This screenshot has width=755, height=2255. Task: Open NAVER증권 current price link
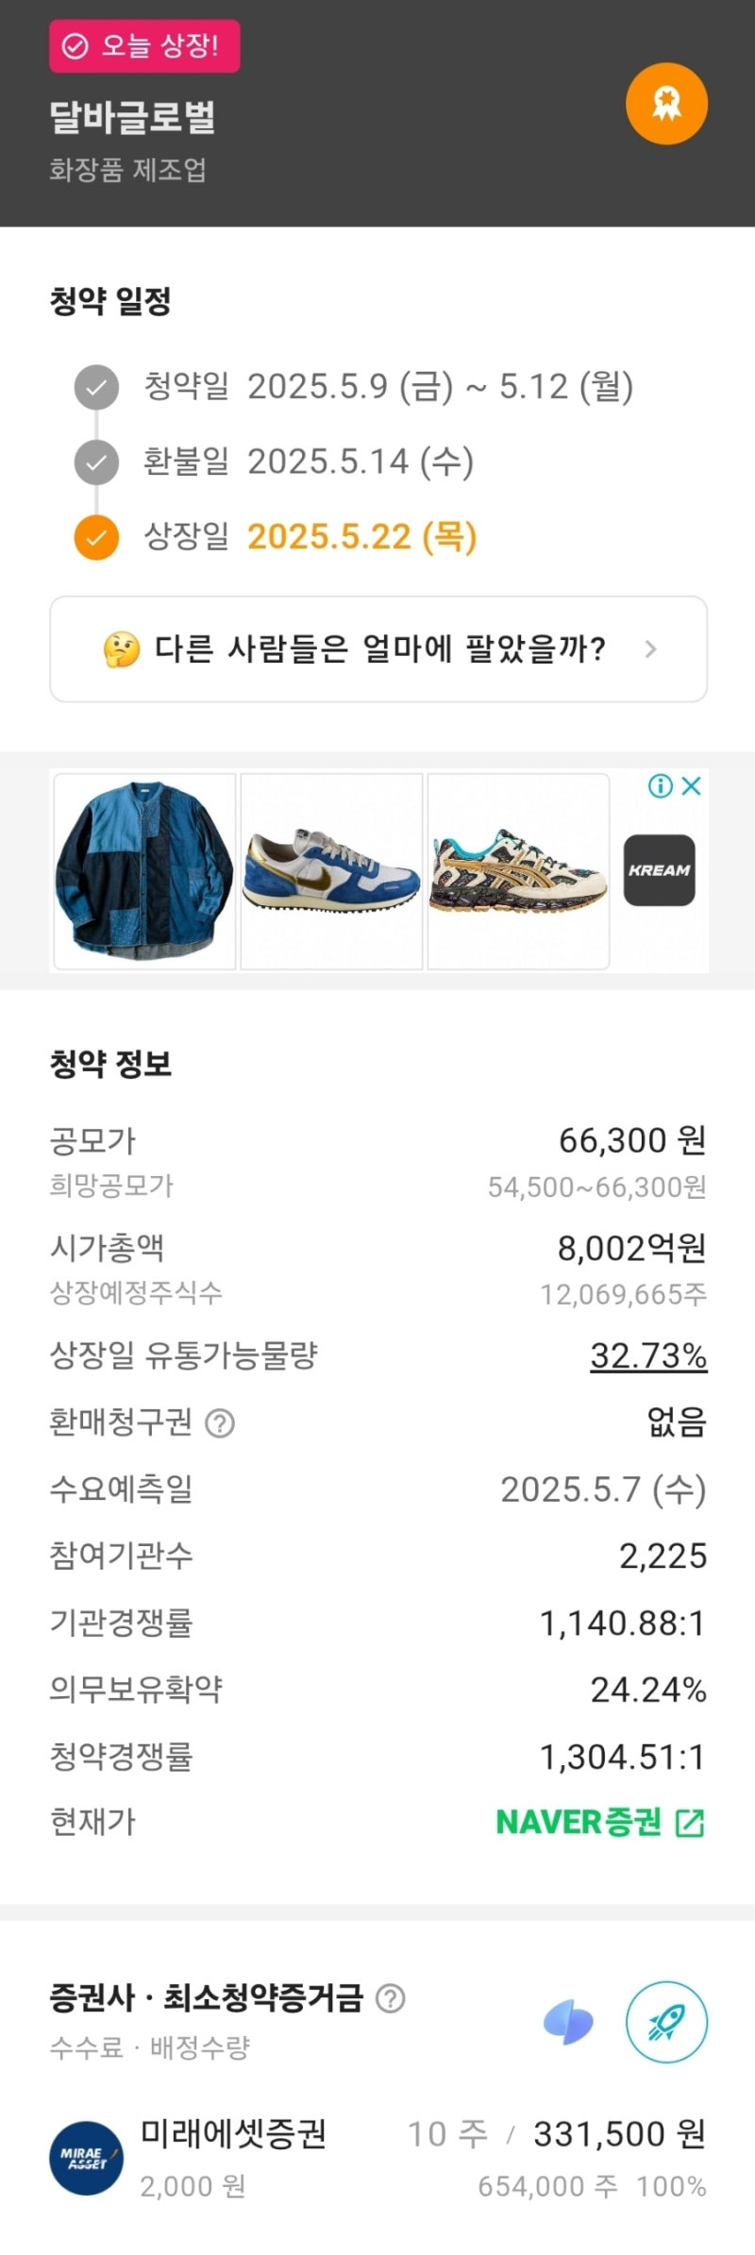pyautogui.click(x=600, y=1822)
